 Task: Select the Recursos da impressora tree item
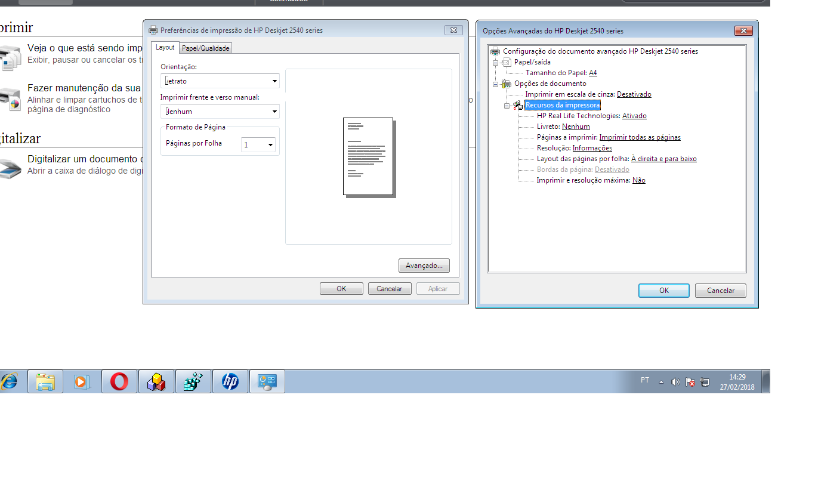(x=563, y=105)
